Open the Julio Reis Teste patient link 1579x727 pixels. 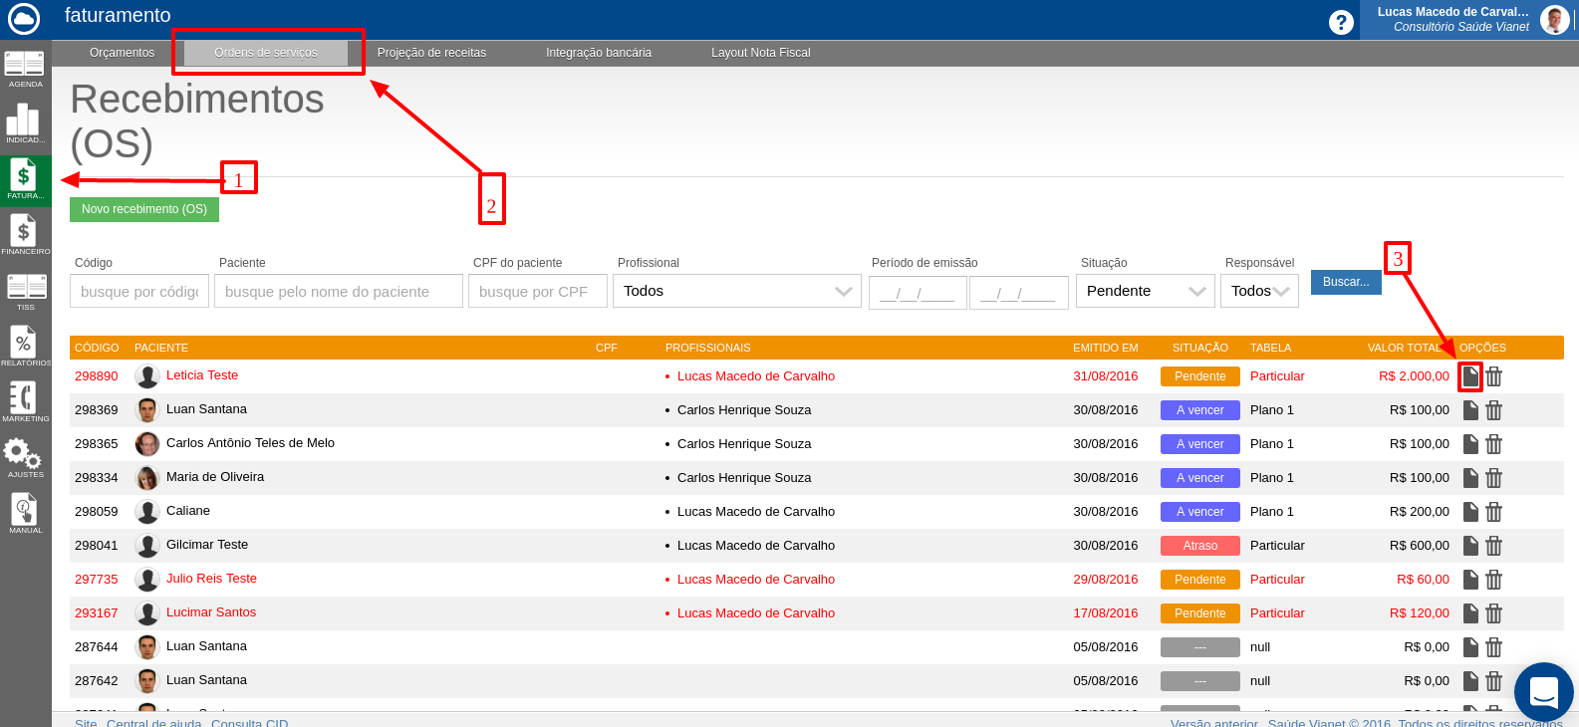[x=211, y=579]
